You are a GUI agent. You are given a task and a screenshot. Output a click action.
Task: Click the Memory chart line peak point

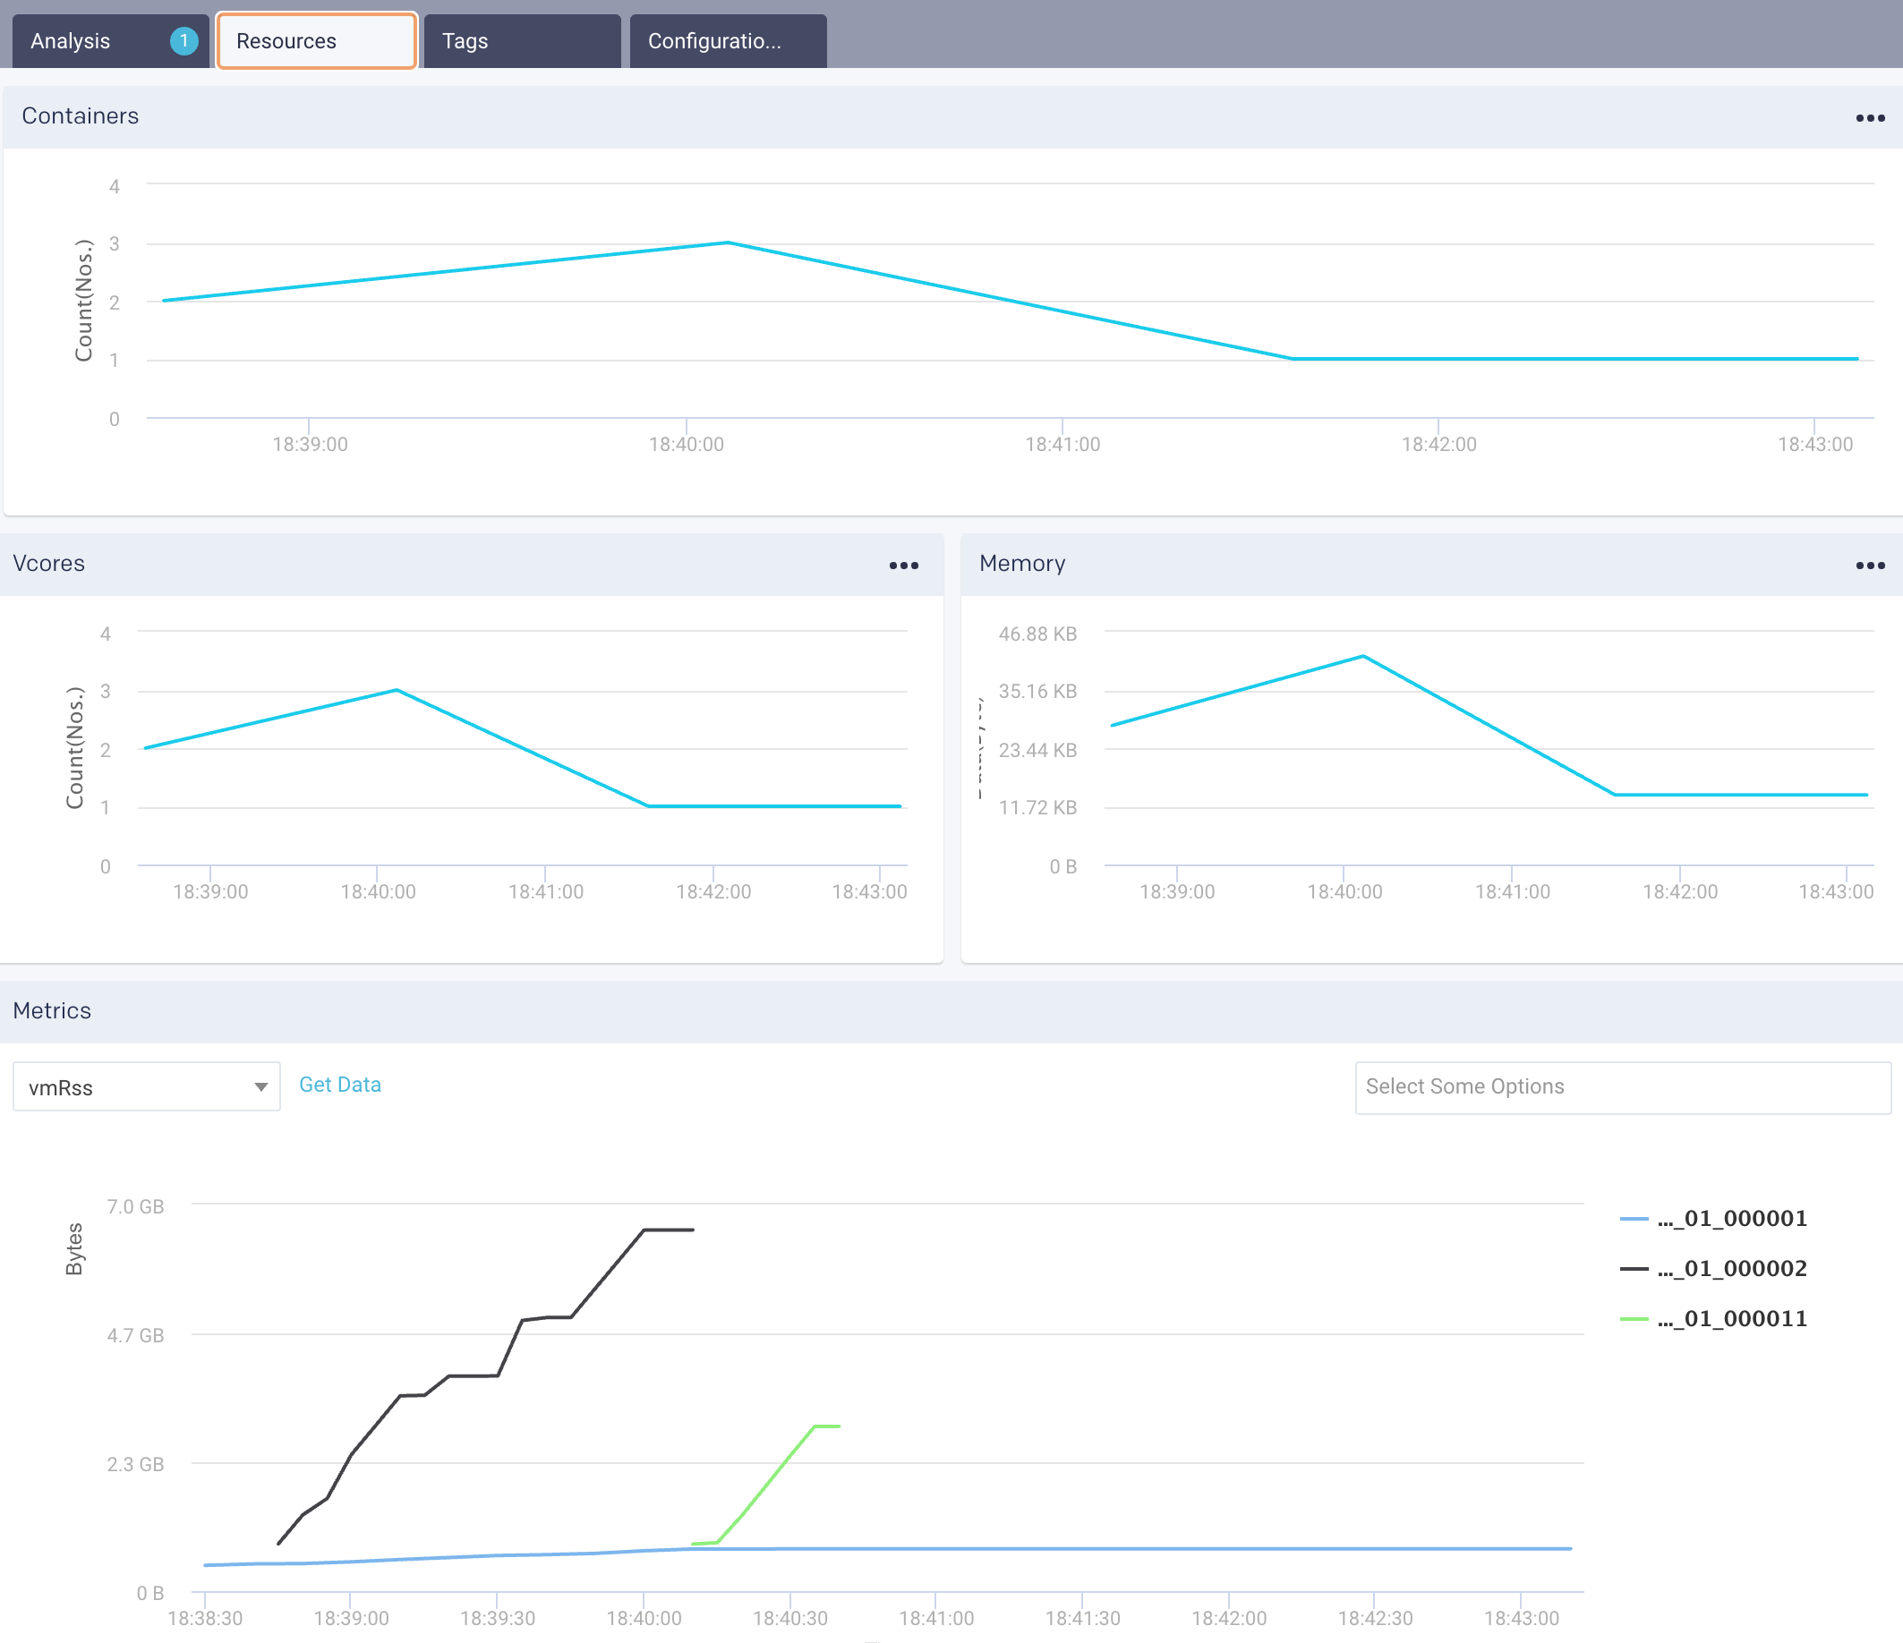coord(1363,656)
